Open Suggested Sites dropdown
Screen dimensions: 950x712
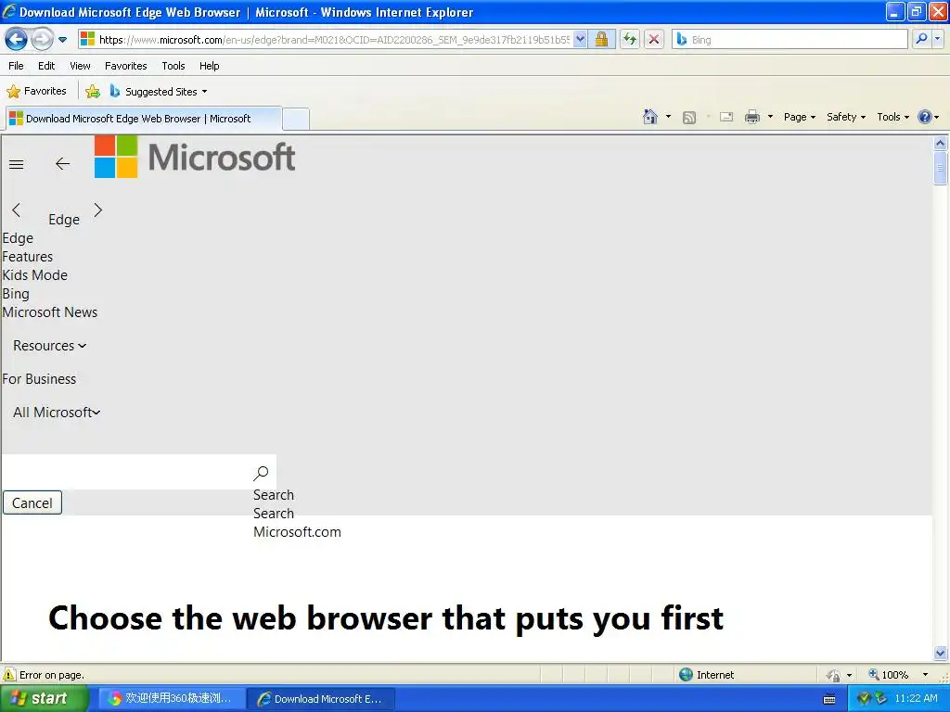[159, 92]
